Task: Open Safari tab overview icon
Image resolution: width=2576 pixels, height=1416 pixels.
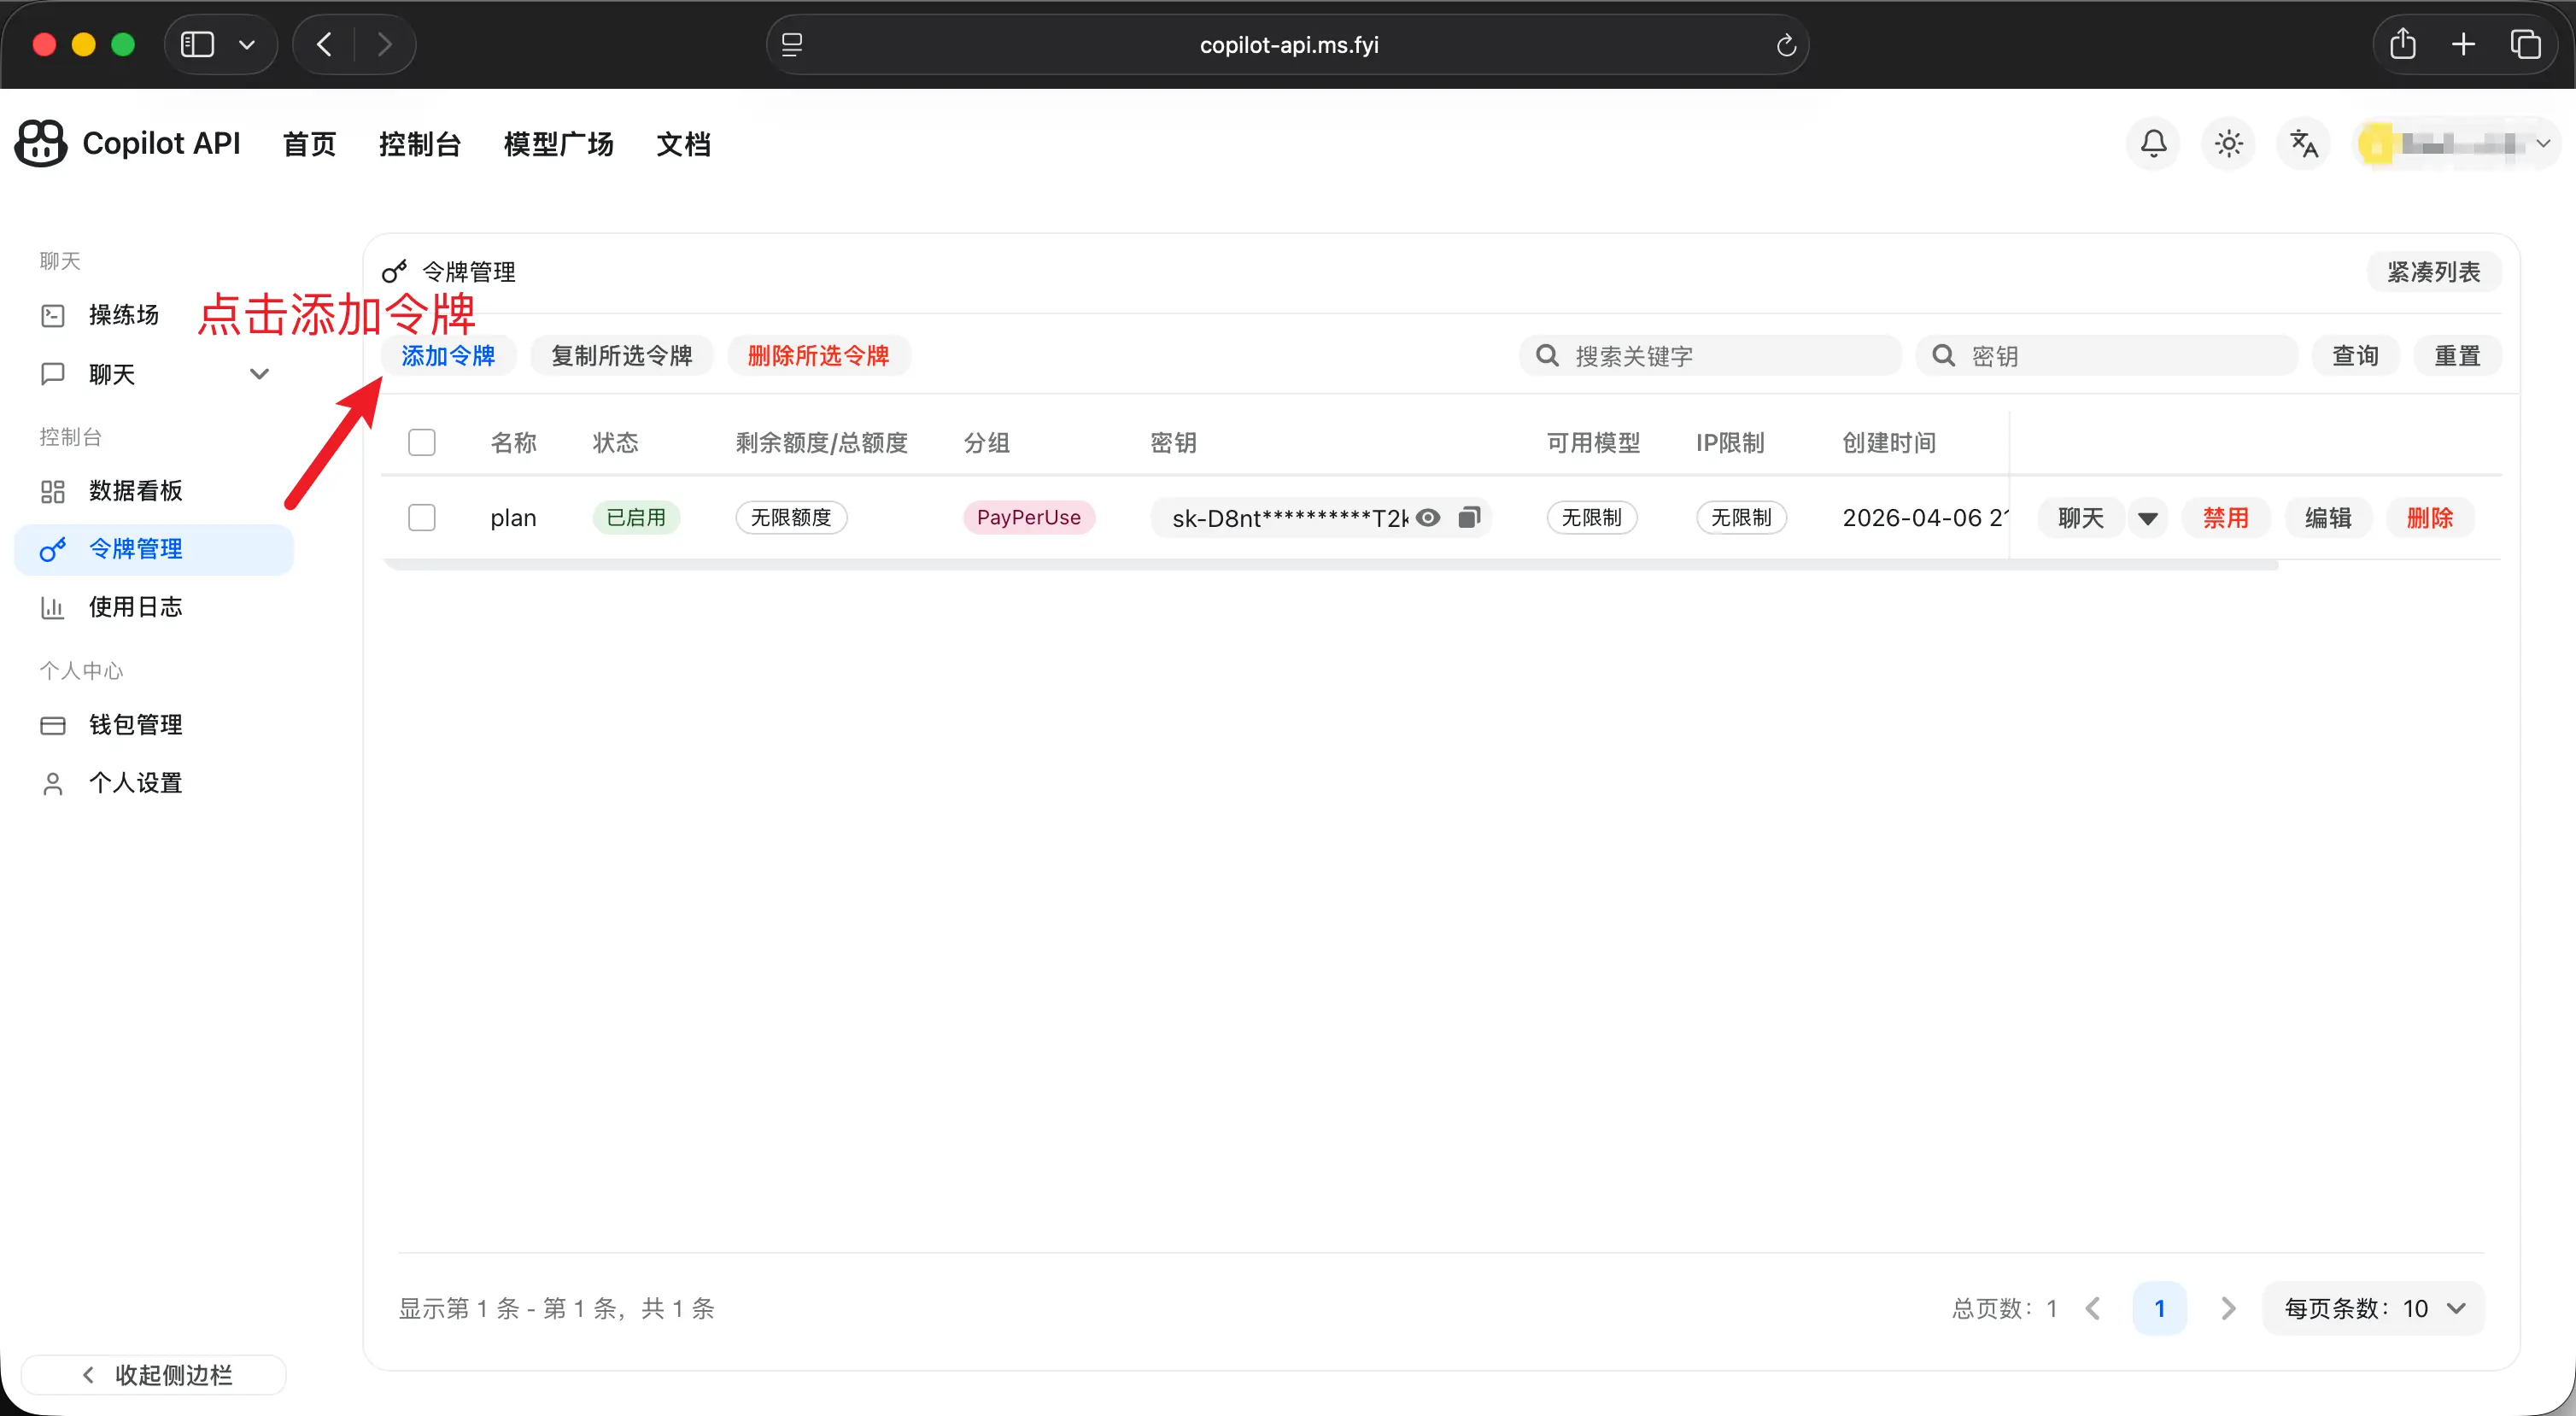Action: click(x=2525, y=44)
